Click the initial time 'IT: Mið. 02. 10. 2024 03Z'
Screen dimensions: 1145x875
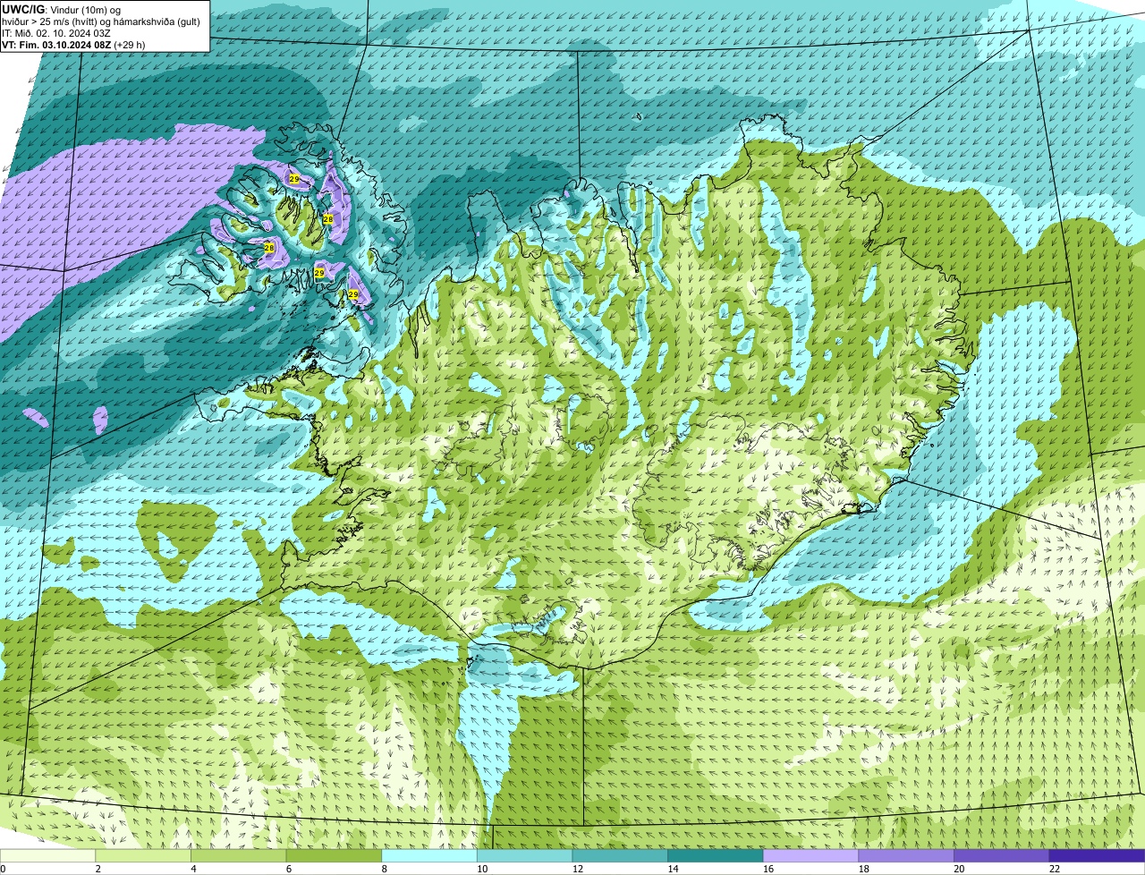[x=56, y=32]
